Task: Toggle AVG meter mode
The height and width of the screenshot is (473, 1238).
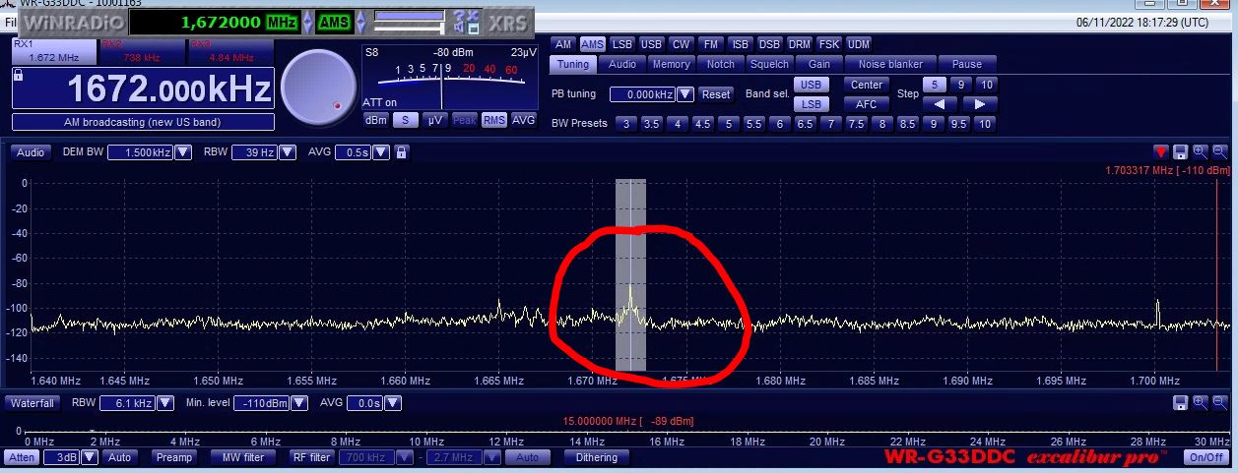Action: pos(524,120)
